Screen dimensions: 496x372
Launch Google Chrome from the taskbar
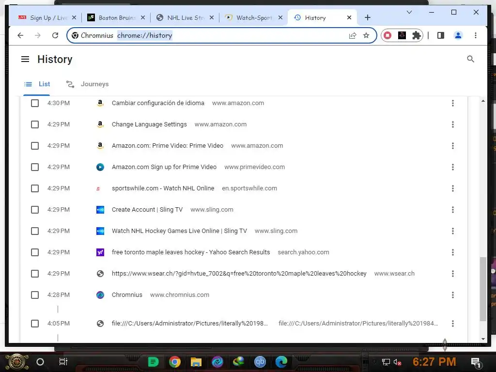[x=174, y=362]
